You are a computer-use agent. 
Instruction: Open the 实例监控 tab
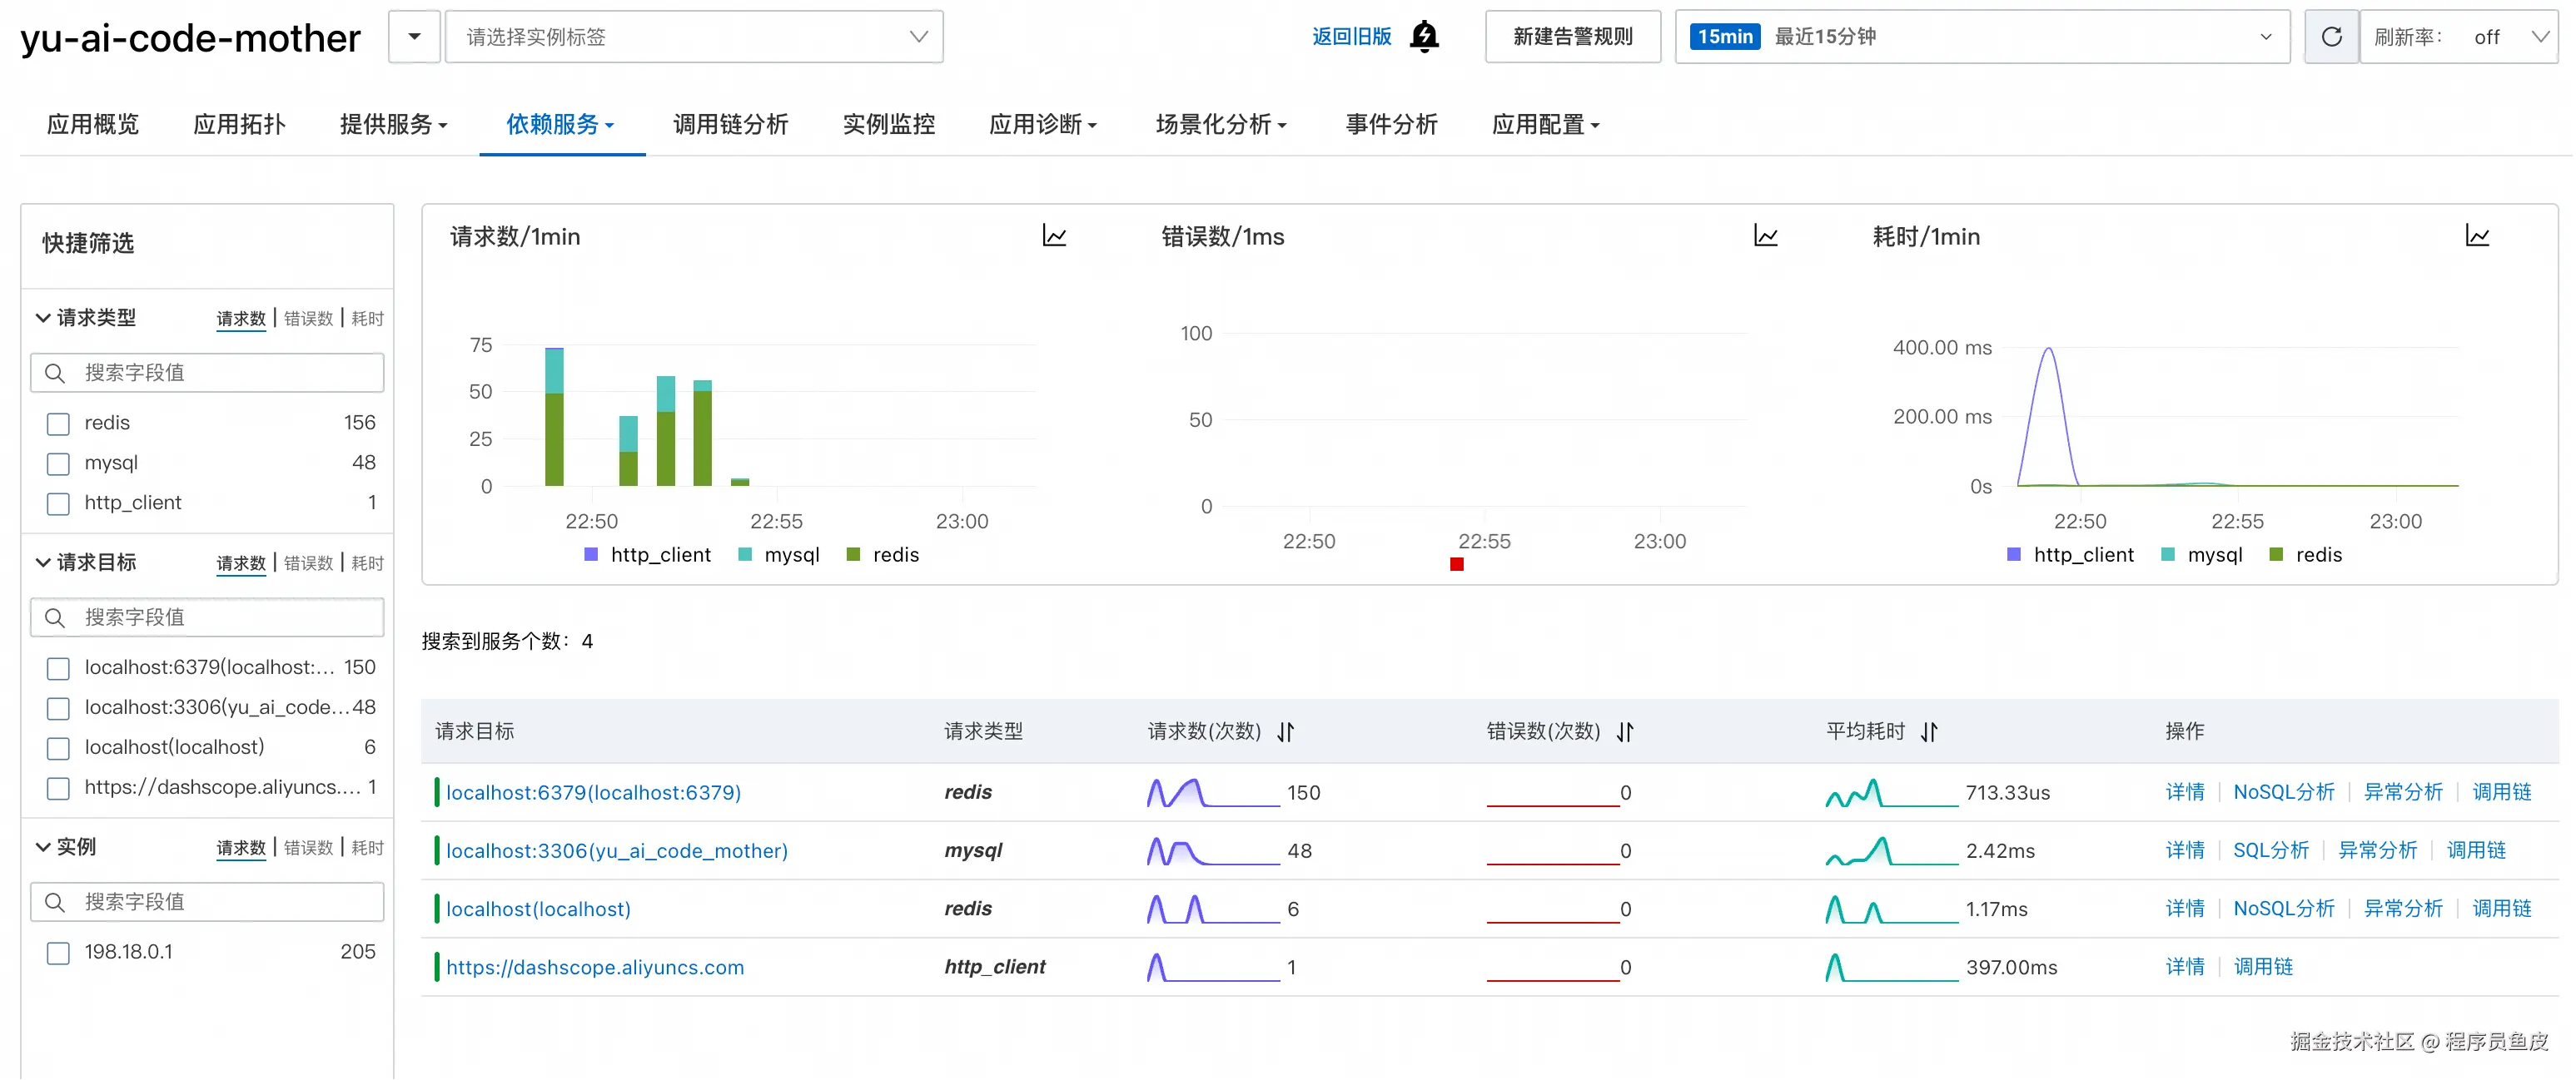tap(888, 124)
